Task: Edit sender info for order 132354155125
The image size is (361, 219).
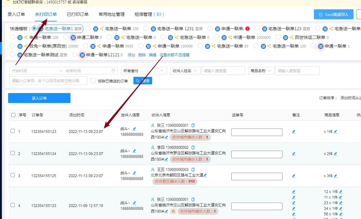Action: [x=134, y=173]
